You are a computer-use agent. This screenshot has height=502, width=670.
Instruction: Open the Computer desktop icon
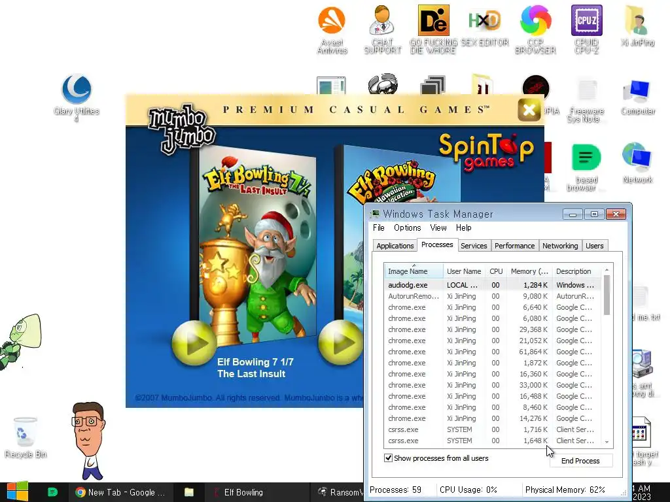(637, 97)
